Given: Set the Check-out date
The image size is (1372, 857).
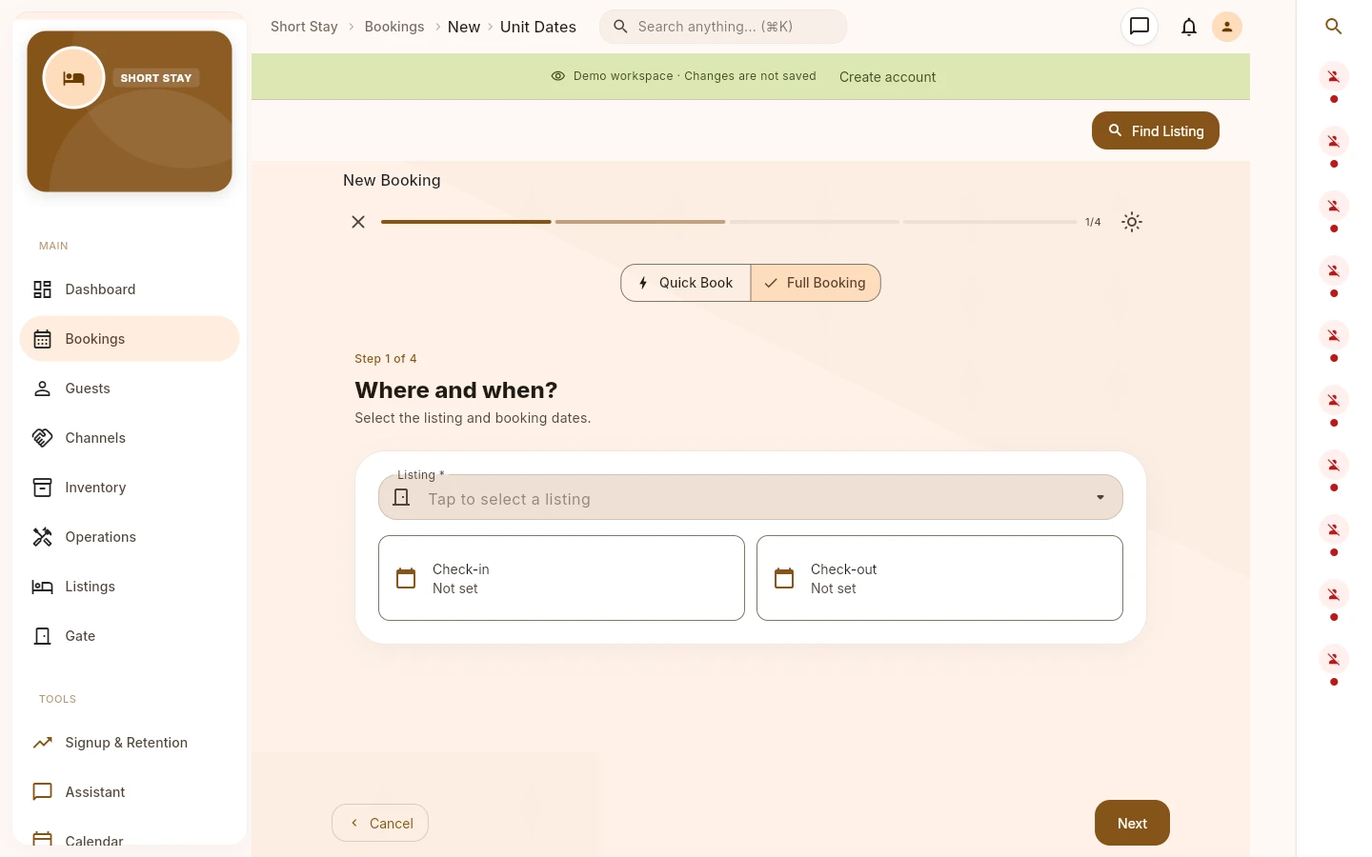Looking at the screenshot, I should (x=939, y=578).
